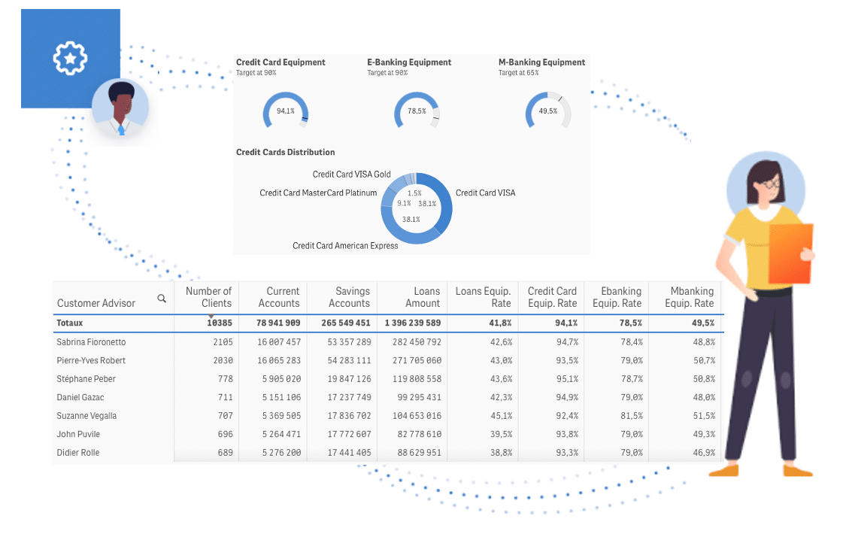
Task: Sort by Current Accounts column header
Action: (x=278, y=297)
